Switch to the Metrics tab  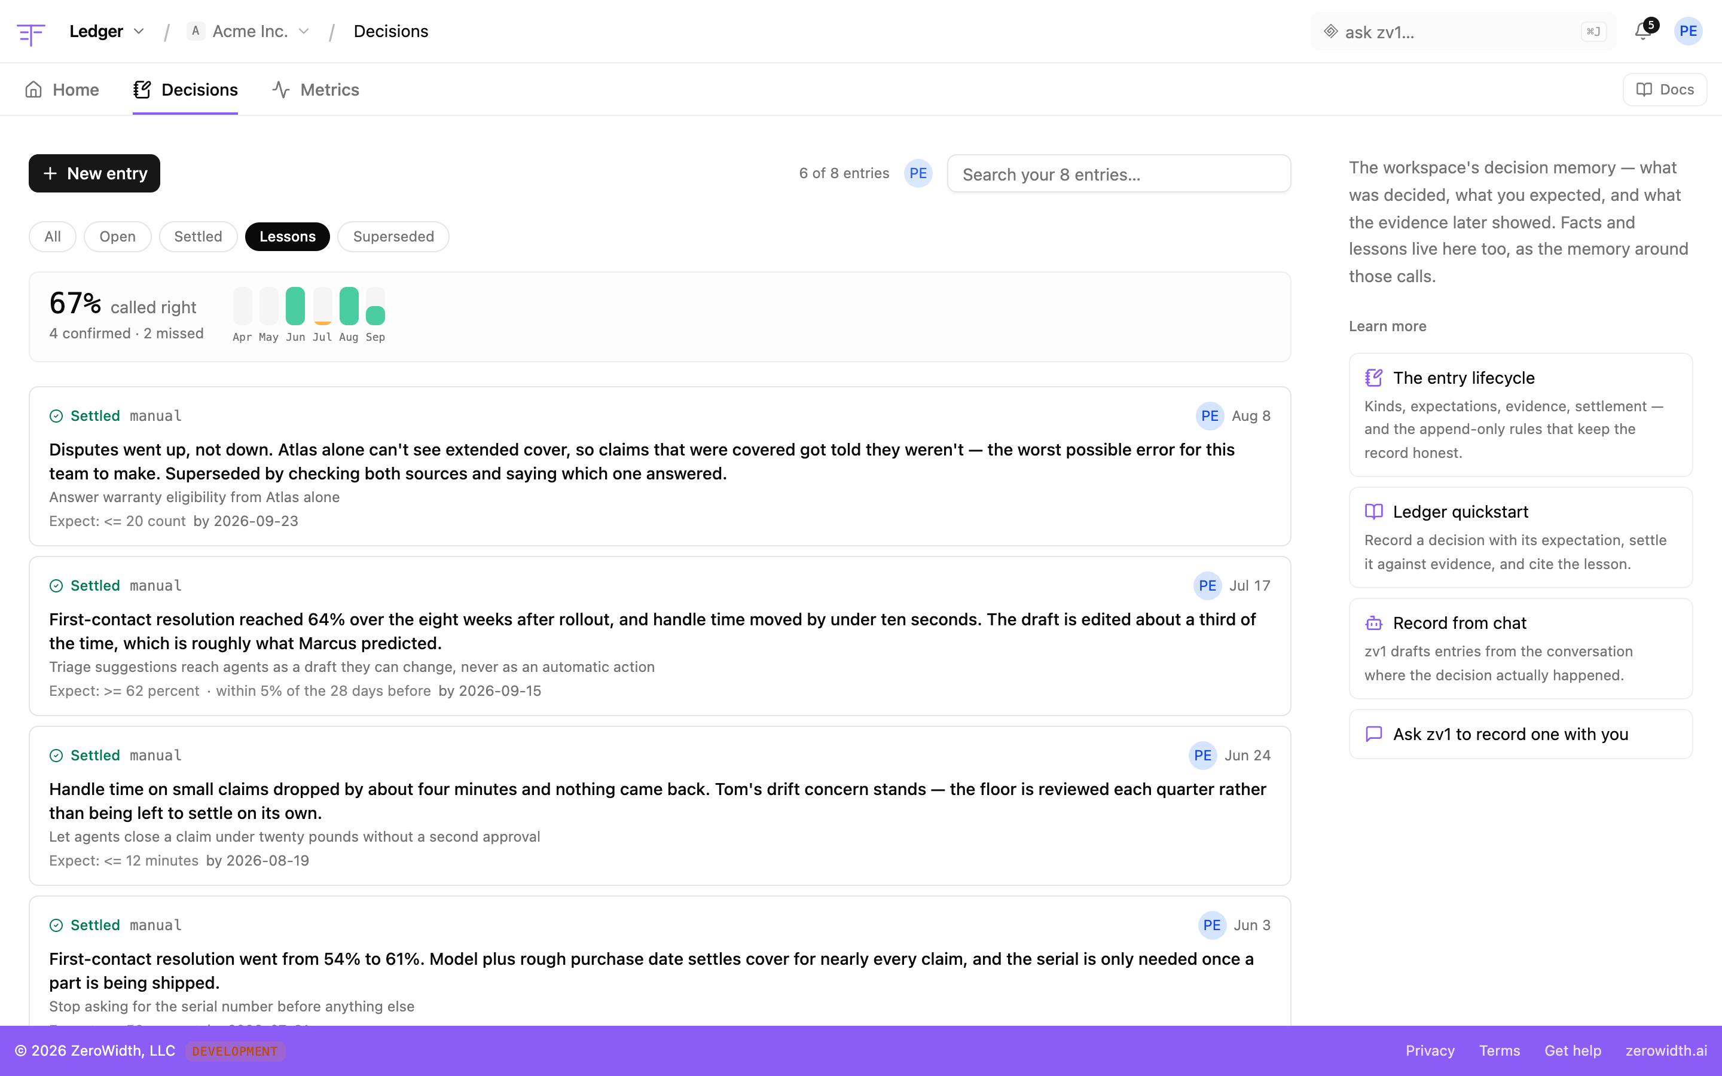click(316, 90)
